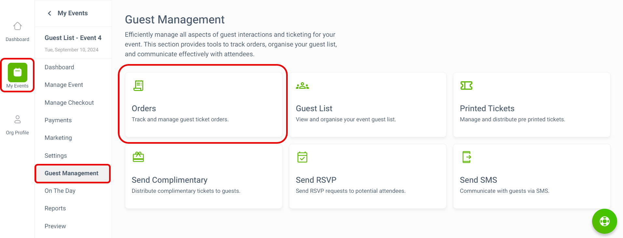The image size is (623, 238).
Task: Click the Send RSVP calendar-check icon
Action: [302, 157]
